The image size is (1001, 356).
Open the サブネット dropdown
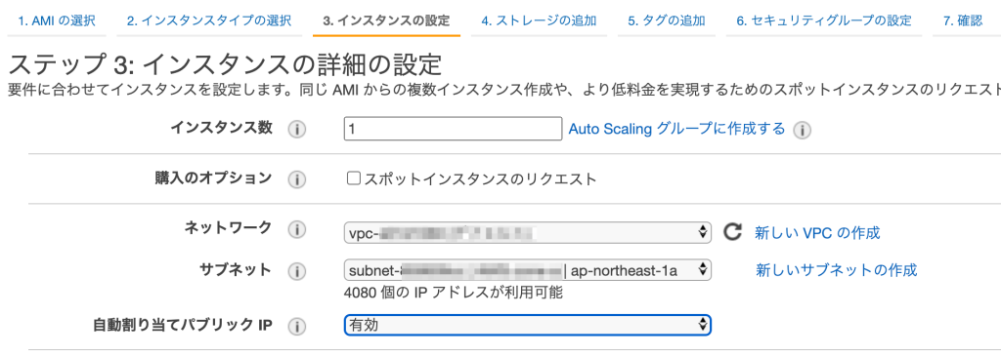point(527,271)
